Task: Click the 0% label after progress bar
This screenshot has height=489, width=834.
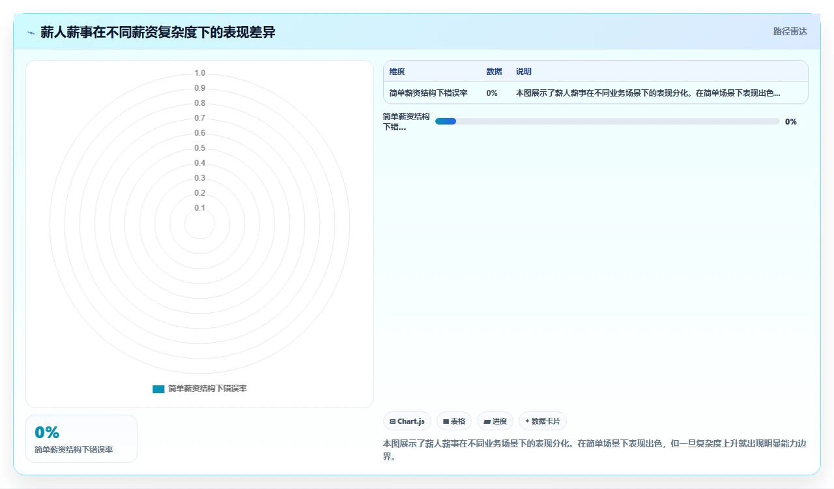Action: [x=791, y=121]
